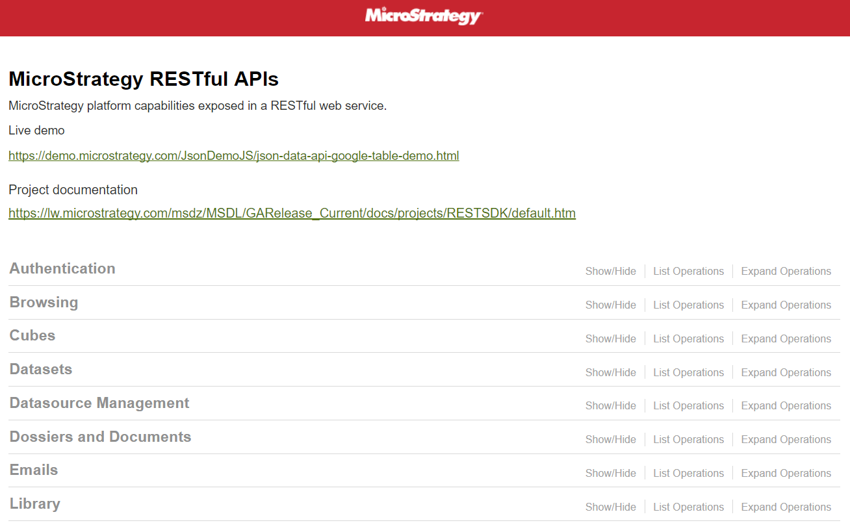Screen dimensions: 850x523
Task: Click the Datasets section title
Action: click(x=41, y=370)
